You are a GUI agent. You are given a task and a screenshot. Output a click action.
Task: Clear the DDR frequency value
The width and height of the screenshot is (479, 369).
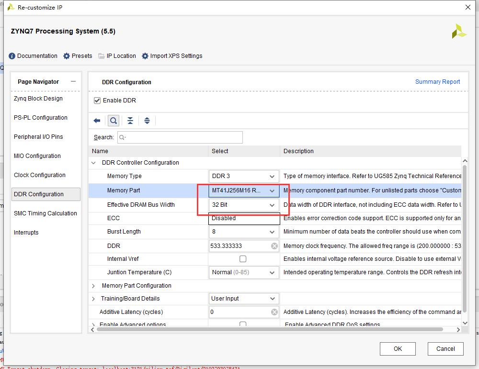[x=274, y=246]
